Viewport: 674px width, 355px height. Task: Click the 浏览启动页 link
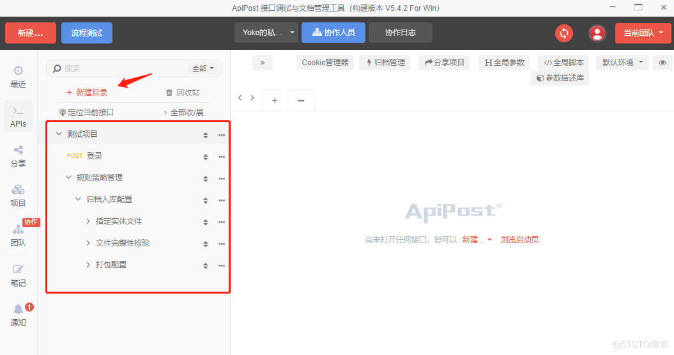point(519,240)
